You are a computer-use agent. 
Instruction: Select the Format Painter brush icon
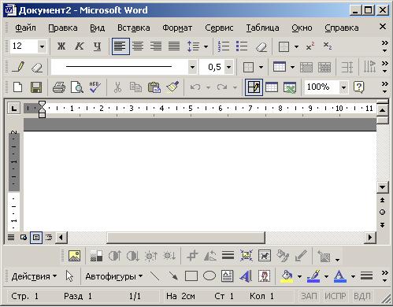coord(172,87)
